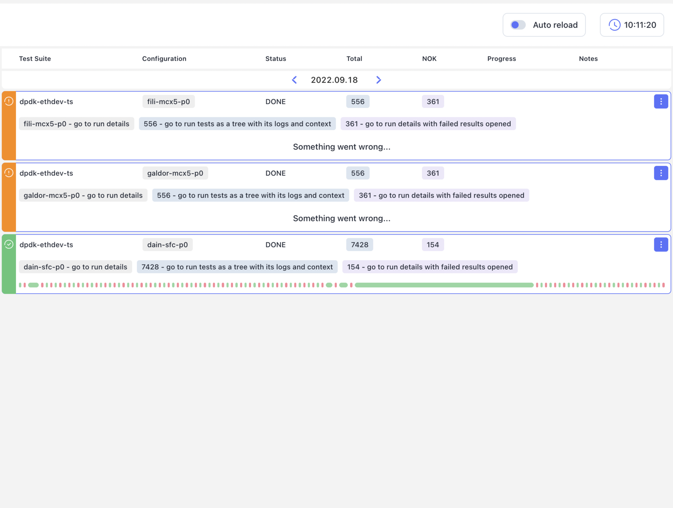
Task: Follow 'fili-mcx5-p0 - go to run details' link
Action: pyautogui.click(x=77, y=124)
